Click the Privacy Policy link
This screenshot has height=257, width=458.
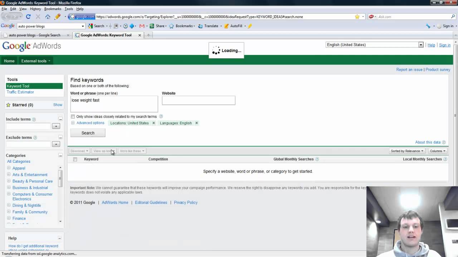pyautogui.click(x=186, y=202)
